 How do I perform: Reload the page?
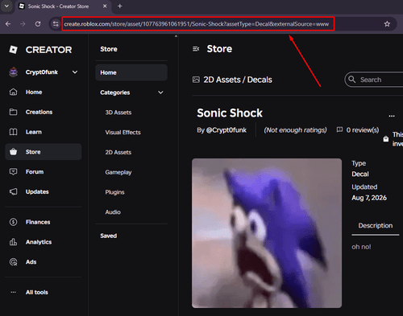pos(38,24)
